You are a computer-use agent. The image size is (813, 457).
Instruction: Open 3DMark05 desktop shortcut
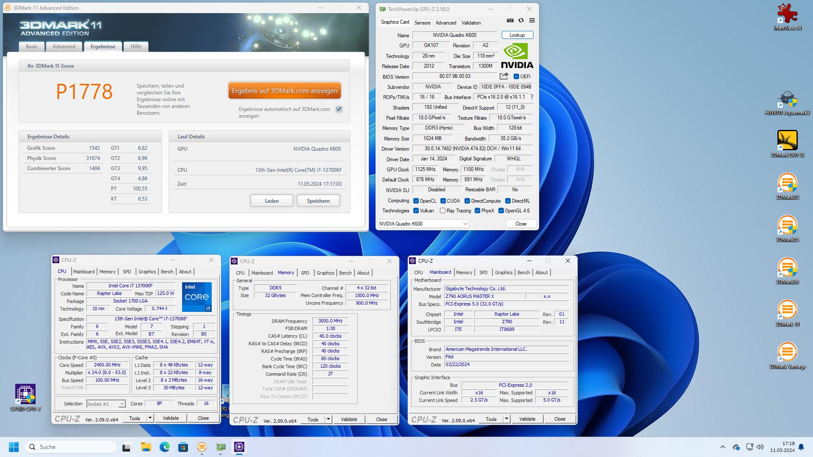pos(787,228)
